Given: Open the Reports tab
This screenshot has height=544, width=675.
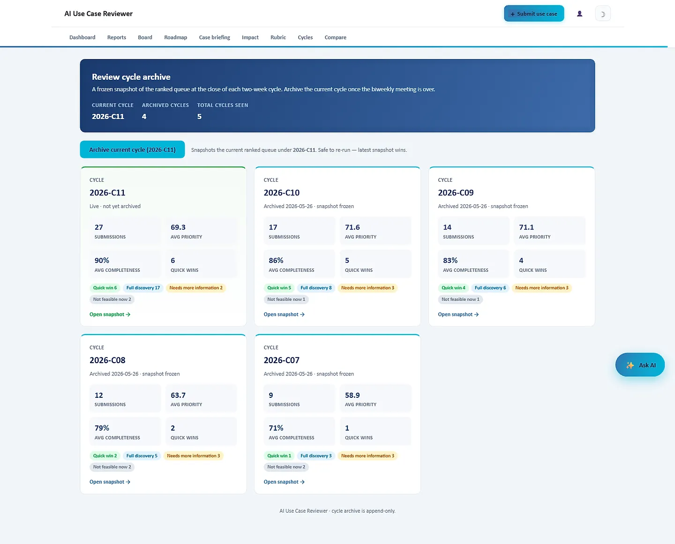Looking at the screenshot, I should (x=117, y=37).
